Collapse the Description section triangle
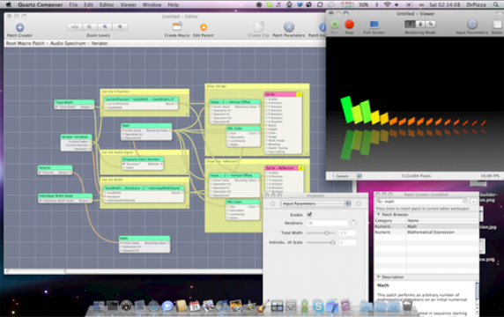This screenshot has height=317, width=504. pyautogui.click(x=379, y=276)
